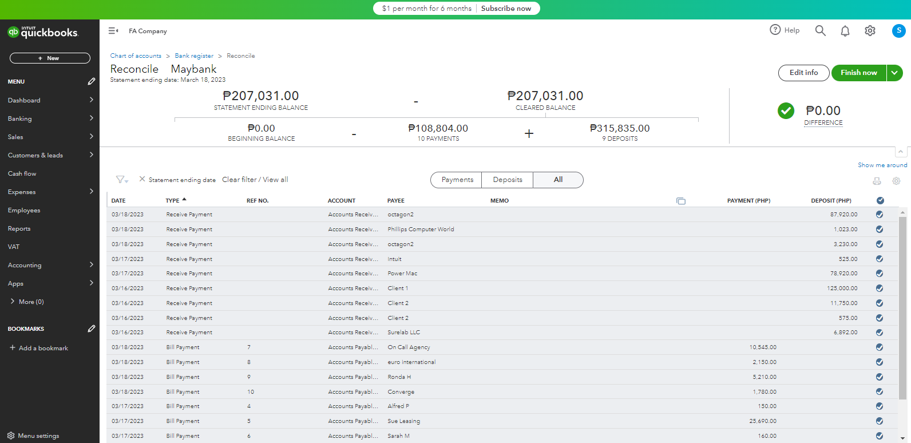This screenshot has width=911, height=443.
Task: Open the Bank register breadcrumb link
Action: [194, 56]
